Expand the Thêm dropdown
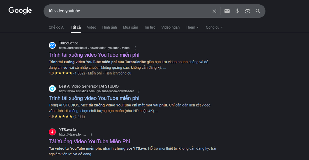Image resolution: width=309 pixels, height=160 pixels. pyautogui.click(x=192, y=27)
